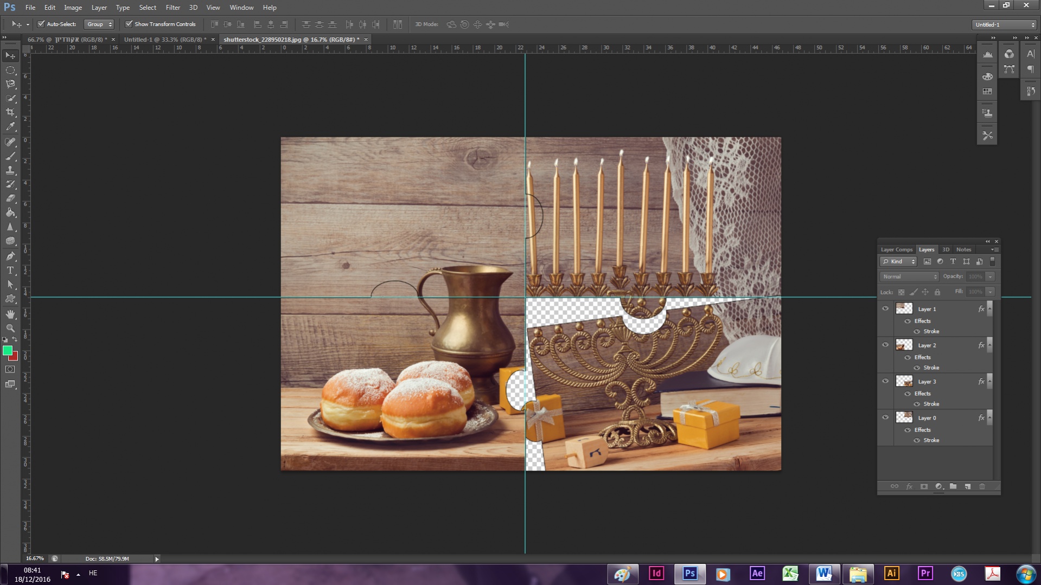Viewport: 1041px width, 585px height.
Task: Uncheck Show Transform Controls
Action: click(129, 24)
